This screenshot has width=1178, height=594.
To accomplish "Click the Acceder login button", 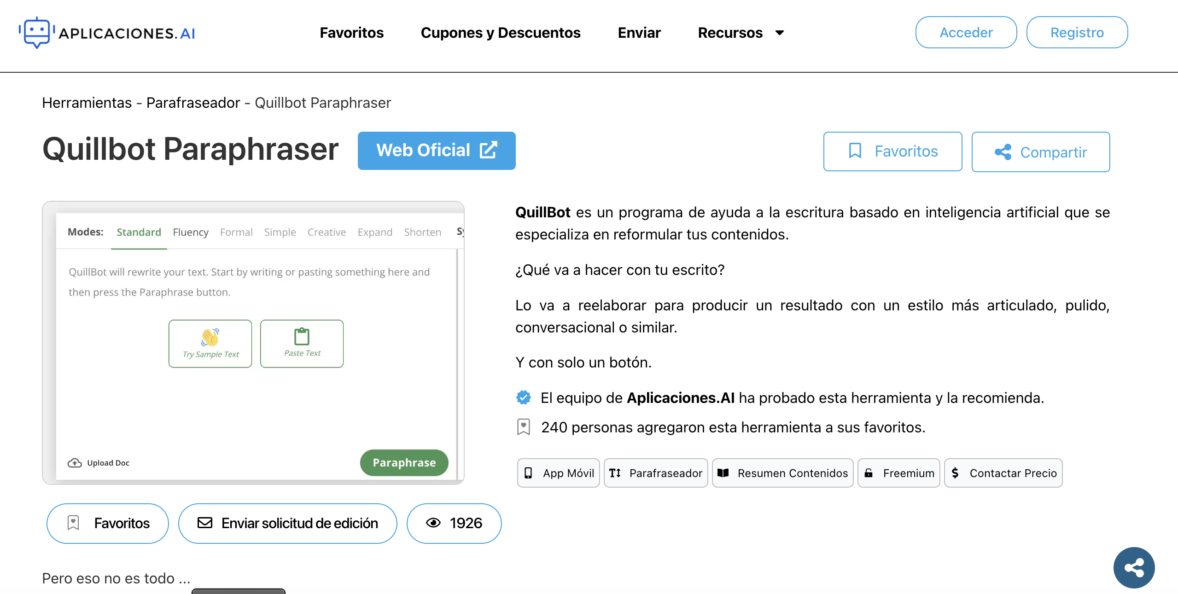I will click(x=966, y=32).
